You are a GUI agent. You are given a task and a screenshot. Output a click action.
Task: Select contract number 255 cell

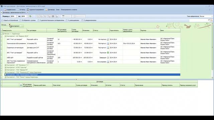tap(65, 58)
